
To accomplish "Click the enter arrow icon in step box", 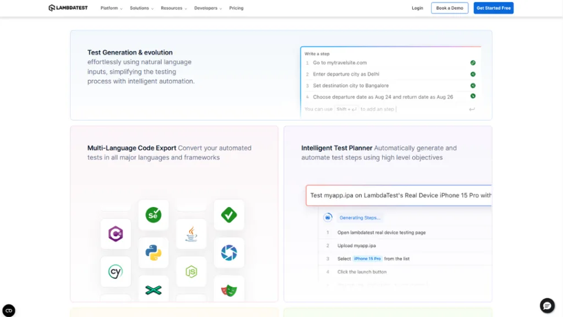I will coord(472,110).
